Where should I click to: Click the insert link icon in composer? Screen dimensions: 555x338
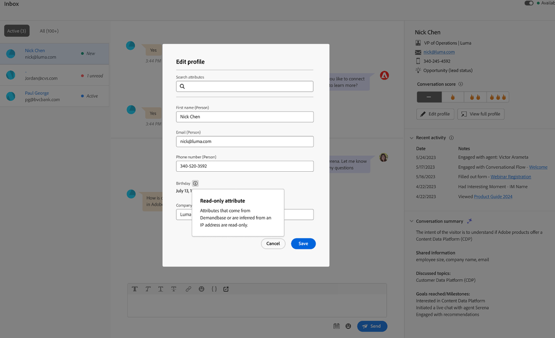pos(188,289)
